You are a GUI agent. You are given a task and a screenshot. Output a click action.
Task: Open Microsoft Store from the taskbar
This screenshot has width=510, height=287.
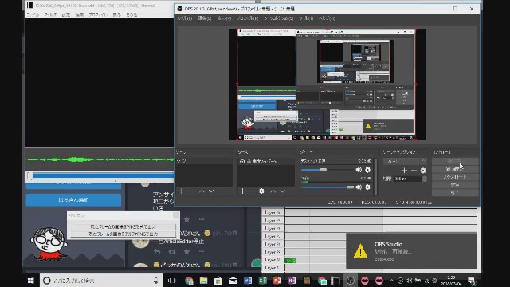click(x=218, y=281)
